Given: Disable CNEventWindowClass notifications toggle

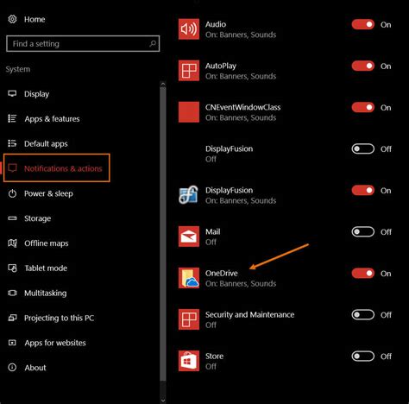Looking at the screenshot, I should (363, 107).
